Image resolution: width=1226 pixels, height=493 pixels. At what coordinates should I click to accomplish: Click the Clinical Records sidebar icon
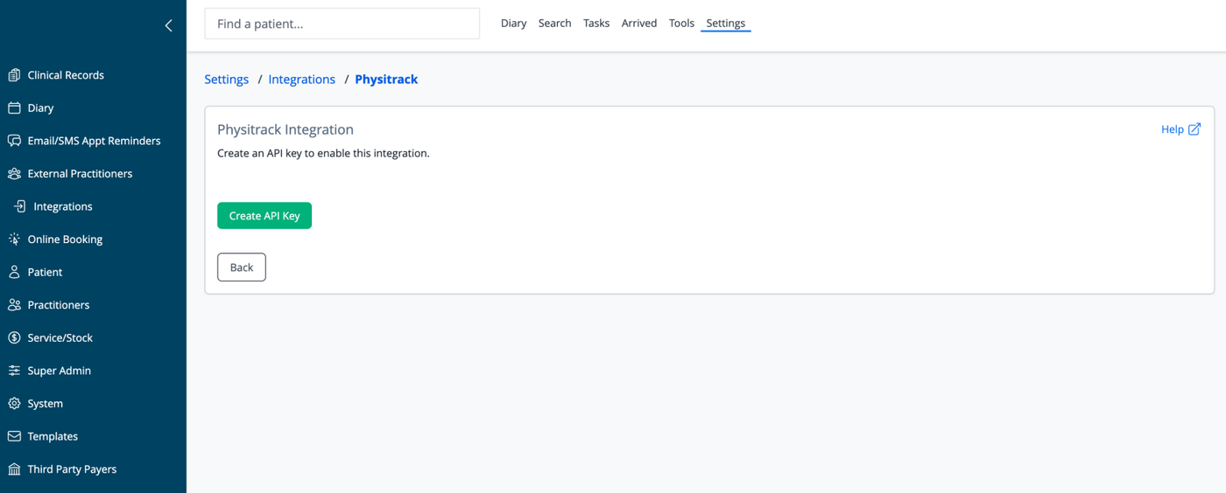tap(14, 75)
